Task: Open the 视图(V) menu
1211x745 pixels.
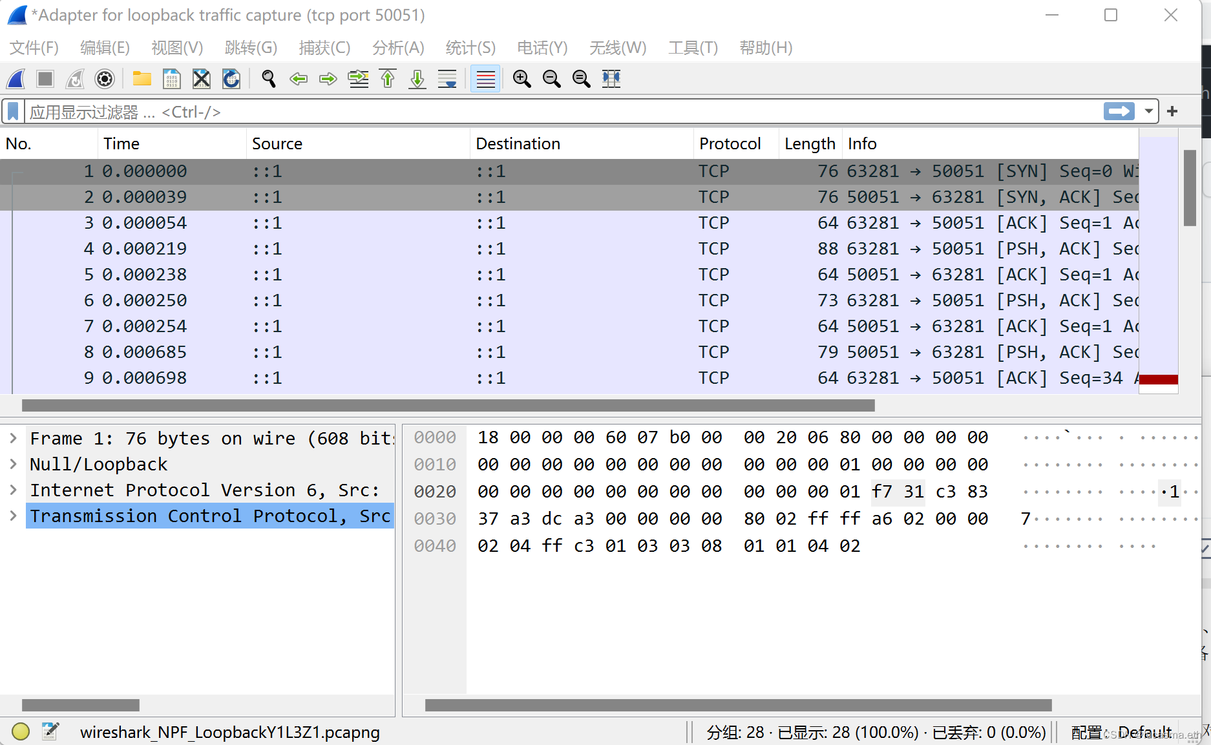Action: coord(177,48)
